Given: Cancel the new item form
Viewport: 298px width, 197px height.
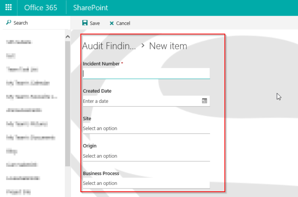Looking at the screenshot, I should 120,23.
